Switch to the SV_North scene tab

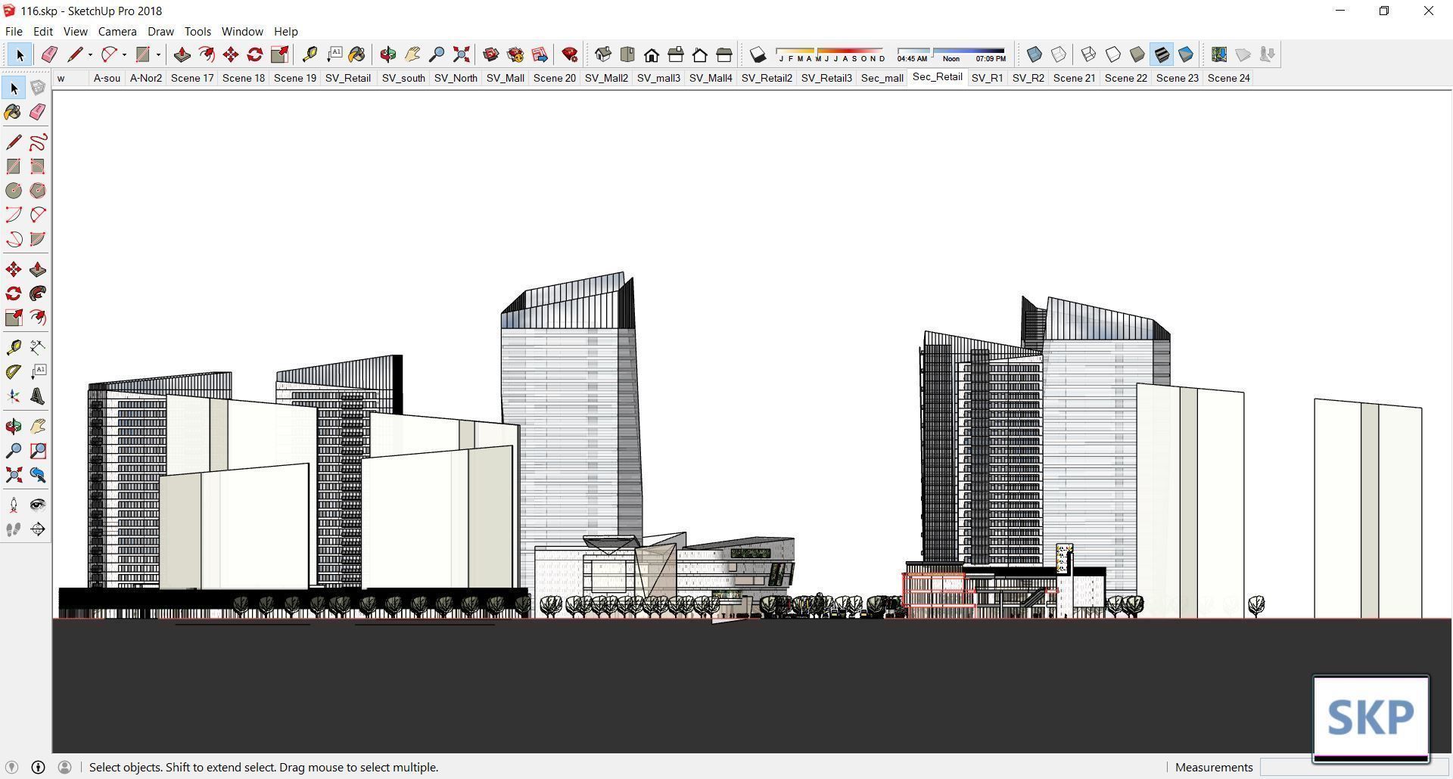coord(456,78)
